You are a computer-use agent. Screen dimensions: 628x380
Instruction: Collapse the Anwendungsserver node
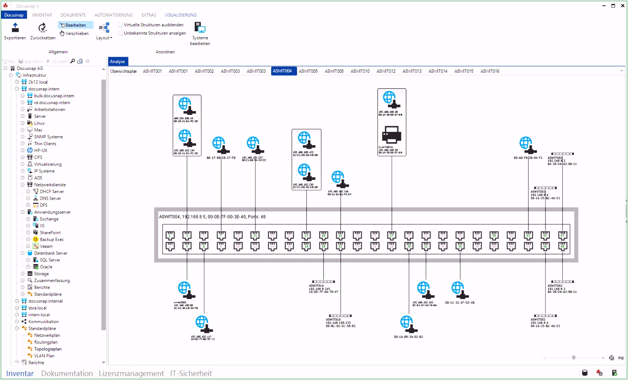pos(23,212)
